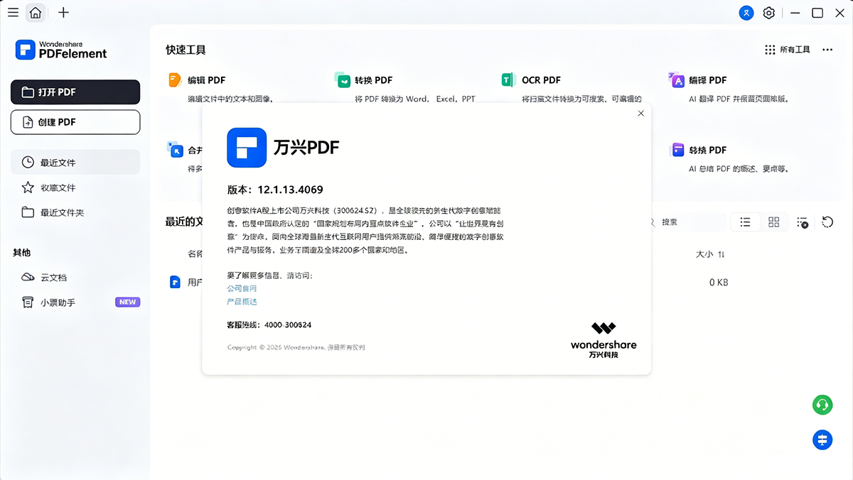Switch to list view of recent files
Screen dimensions: 853x480
coord(745,222)
